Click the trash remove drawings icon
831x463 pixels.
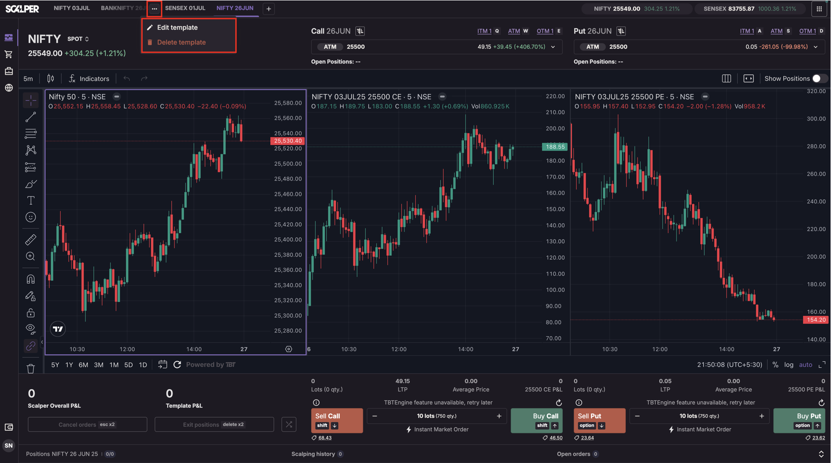[31, 369]
